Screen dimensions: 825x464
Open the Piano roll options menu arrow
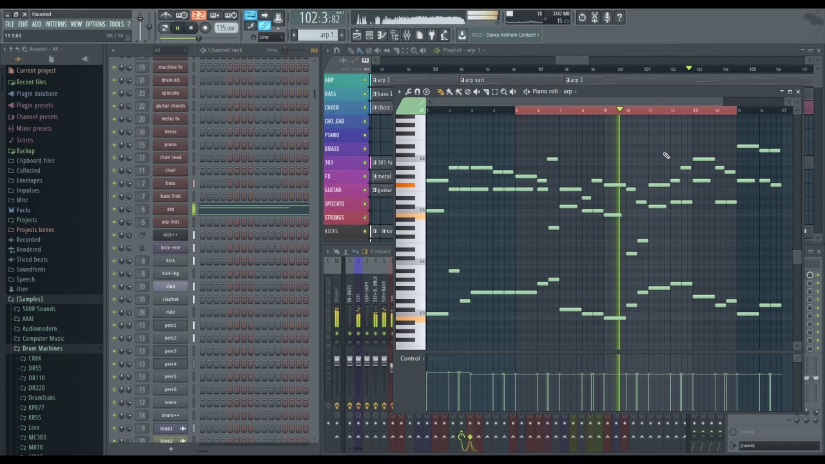pos(399,92)
